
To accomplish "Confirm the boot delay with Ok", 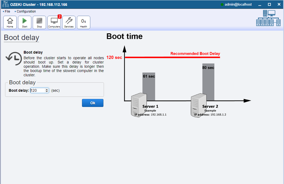I will click(93, 103).
